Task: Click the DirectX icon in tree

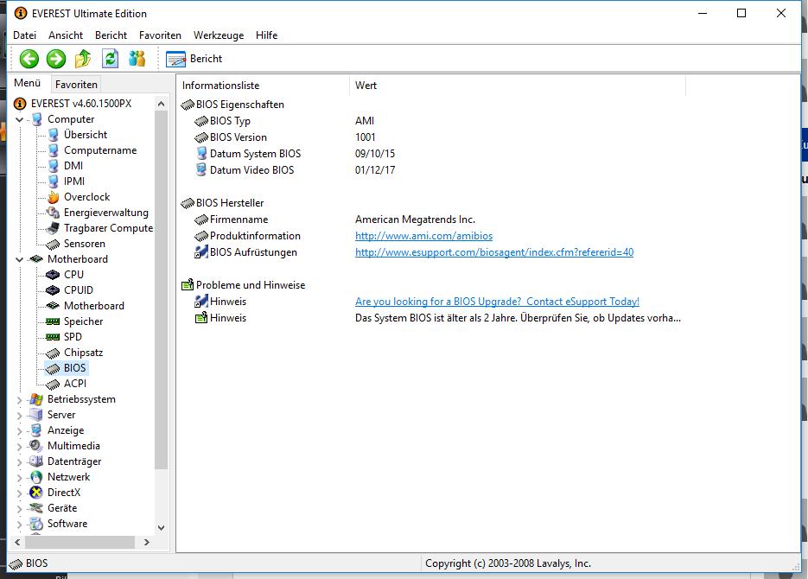Action: coord(36,493)
